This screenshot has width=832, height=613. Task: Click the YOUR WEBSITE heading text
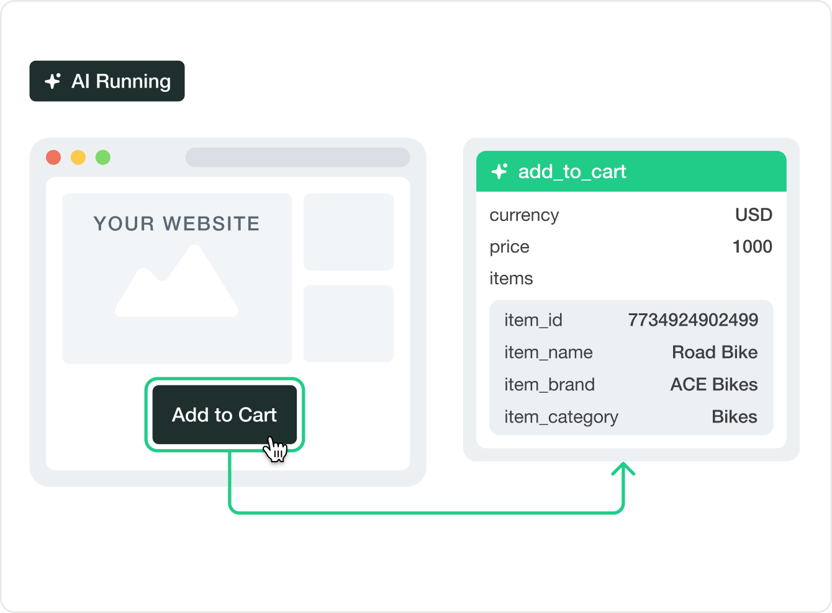tap(177, 223)
